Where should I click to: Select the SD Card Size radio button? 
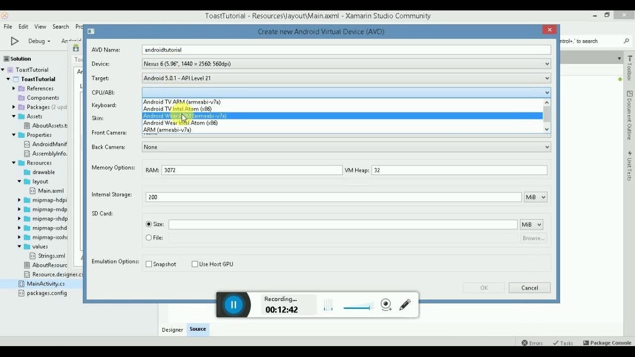coord(149,224)
